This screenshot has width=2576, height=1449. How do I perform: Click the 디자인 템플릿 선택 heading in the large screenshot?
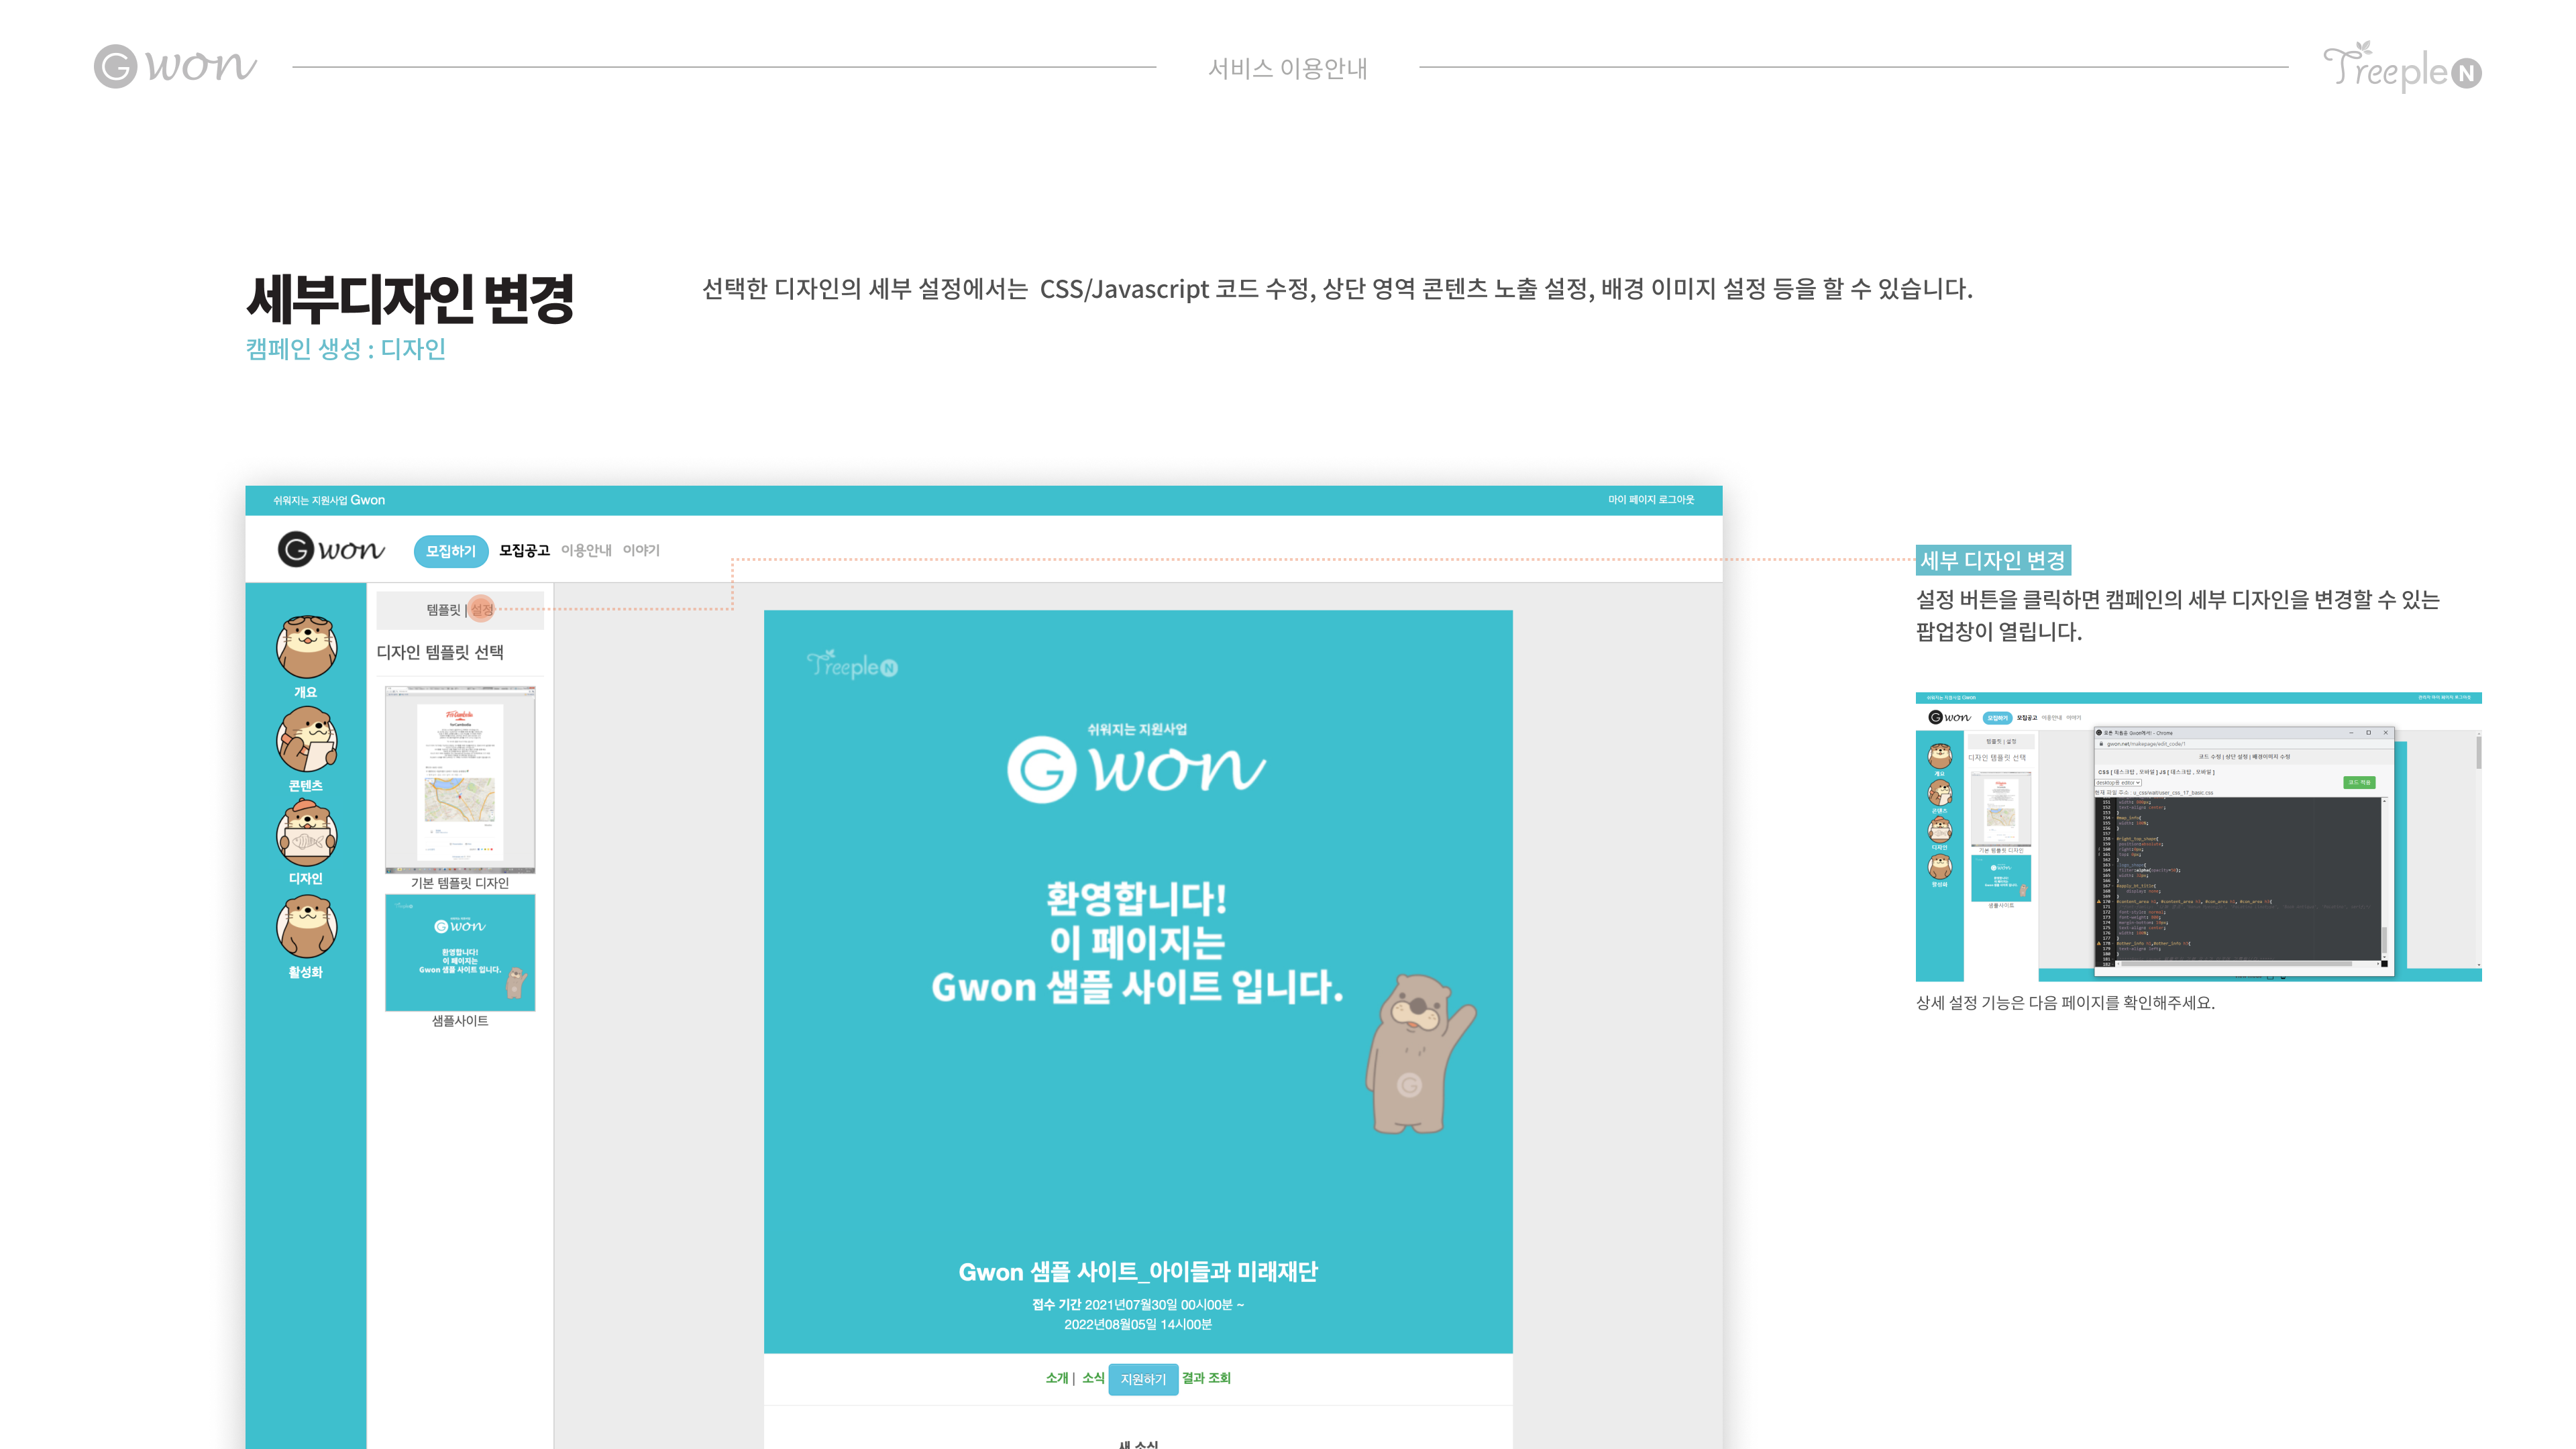(440, 652)
